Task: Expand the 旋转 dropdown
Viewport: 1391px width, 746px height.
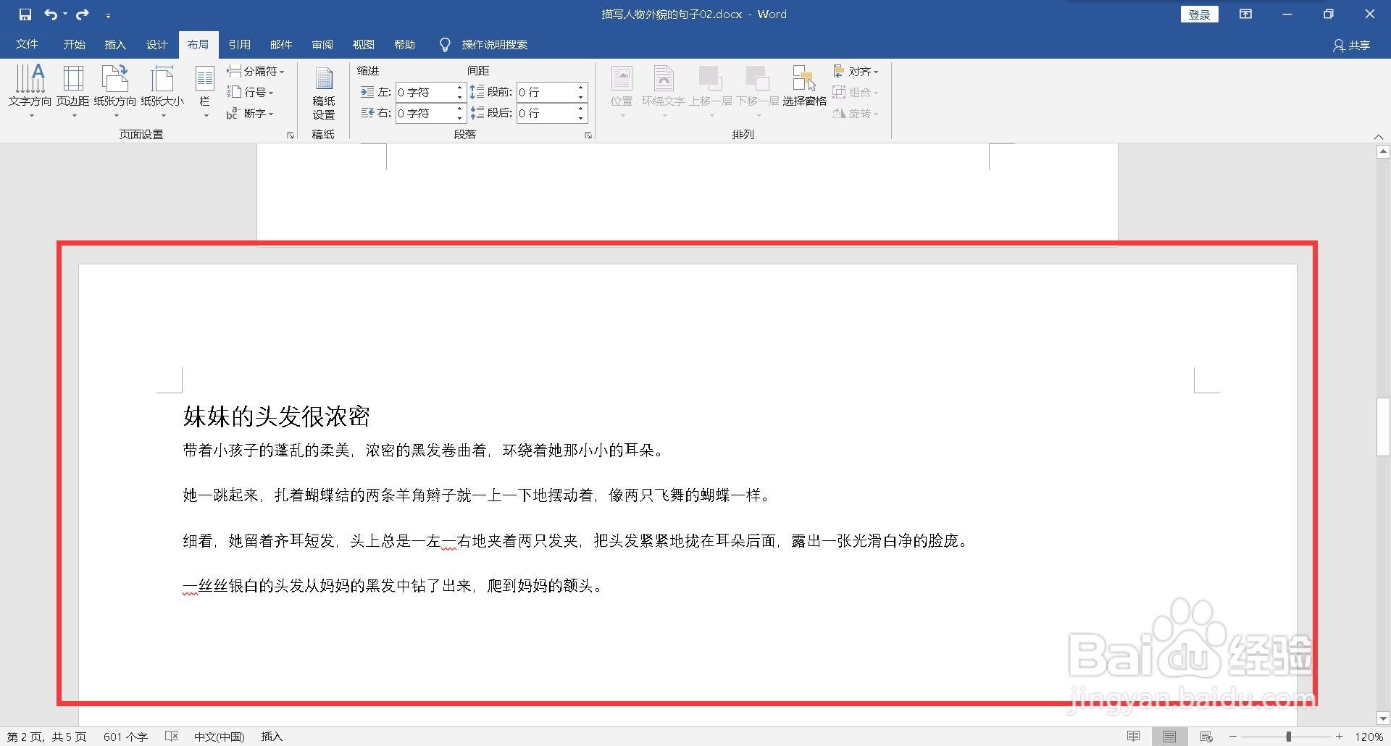Action: pos(857,113)
